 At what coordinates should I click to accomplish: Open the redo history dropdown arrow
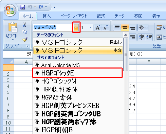coord(46,7)
